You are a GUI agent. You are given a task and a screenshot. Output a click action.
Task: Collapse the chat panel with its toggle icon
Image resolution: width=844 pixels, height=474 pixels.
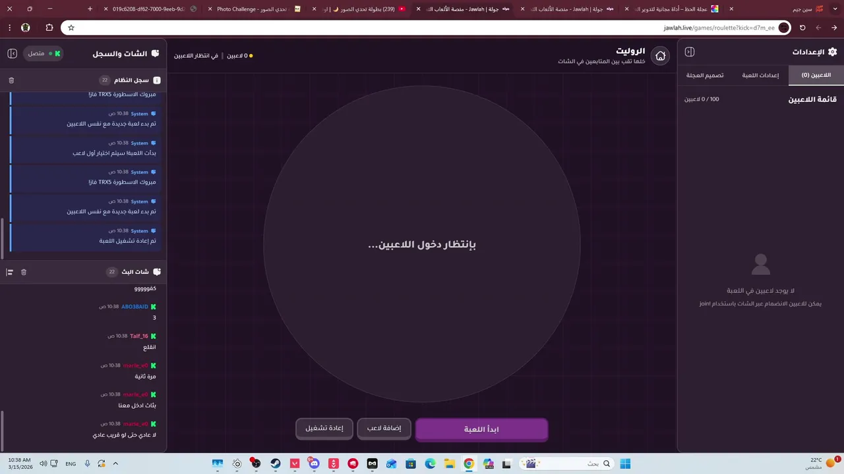12,53
